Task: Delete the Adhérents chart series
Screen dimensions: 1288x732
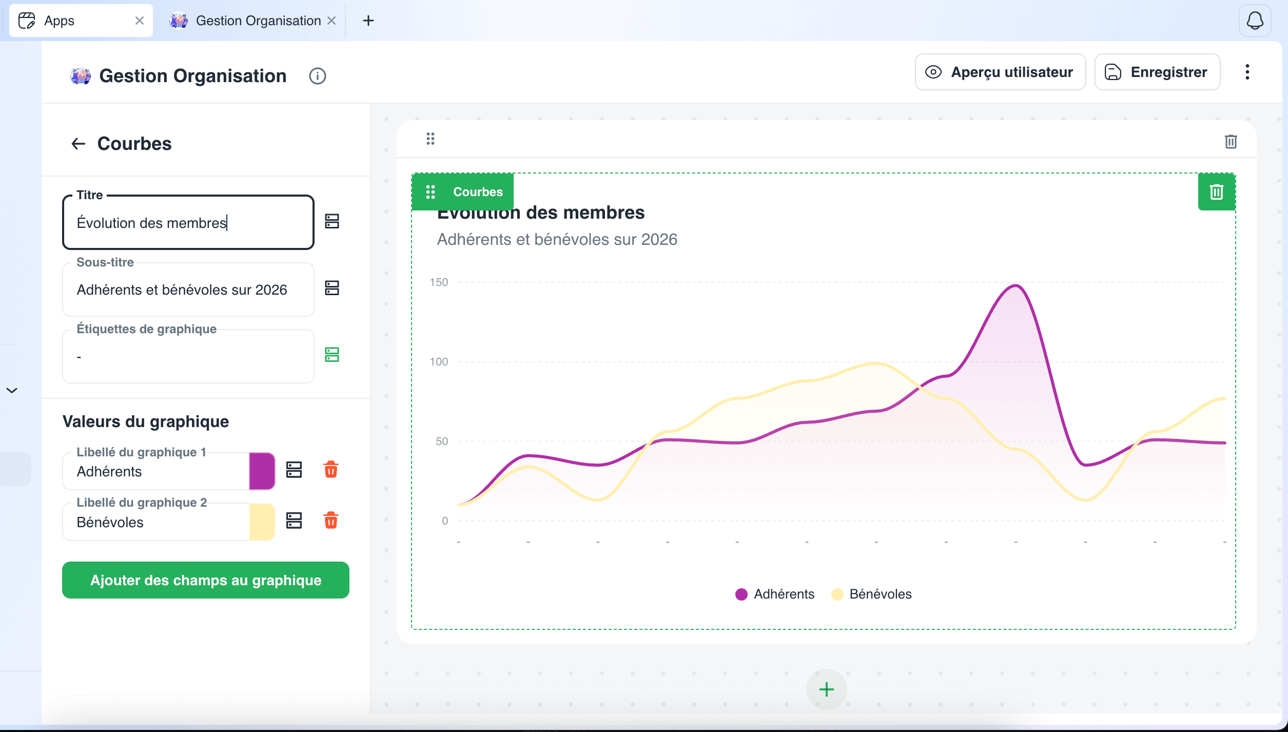Action: [x=331, y=470]
